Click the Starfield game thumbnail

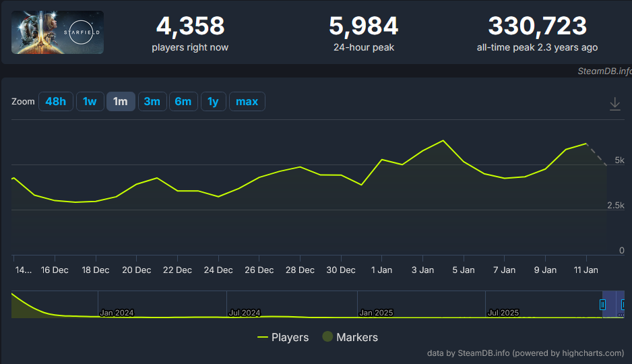tap(58, 32)
